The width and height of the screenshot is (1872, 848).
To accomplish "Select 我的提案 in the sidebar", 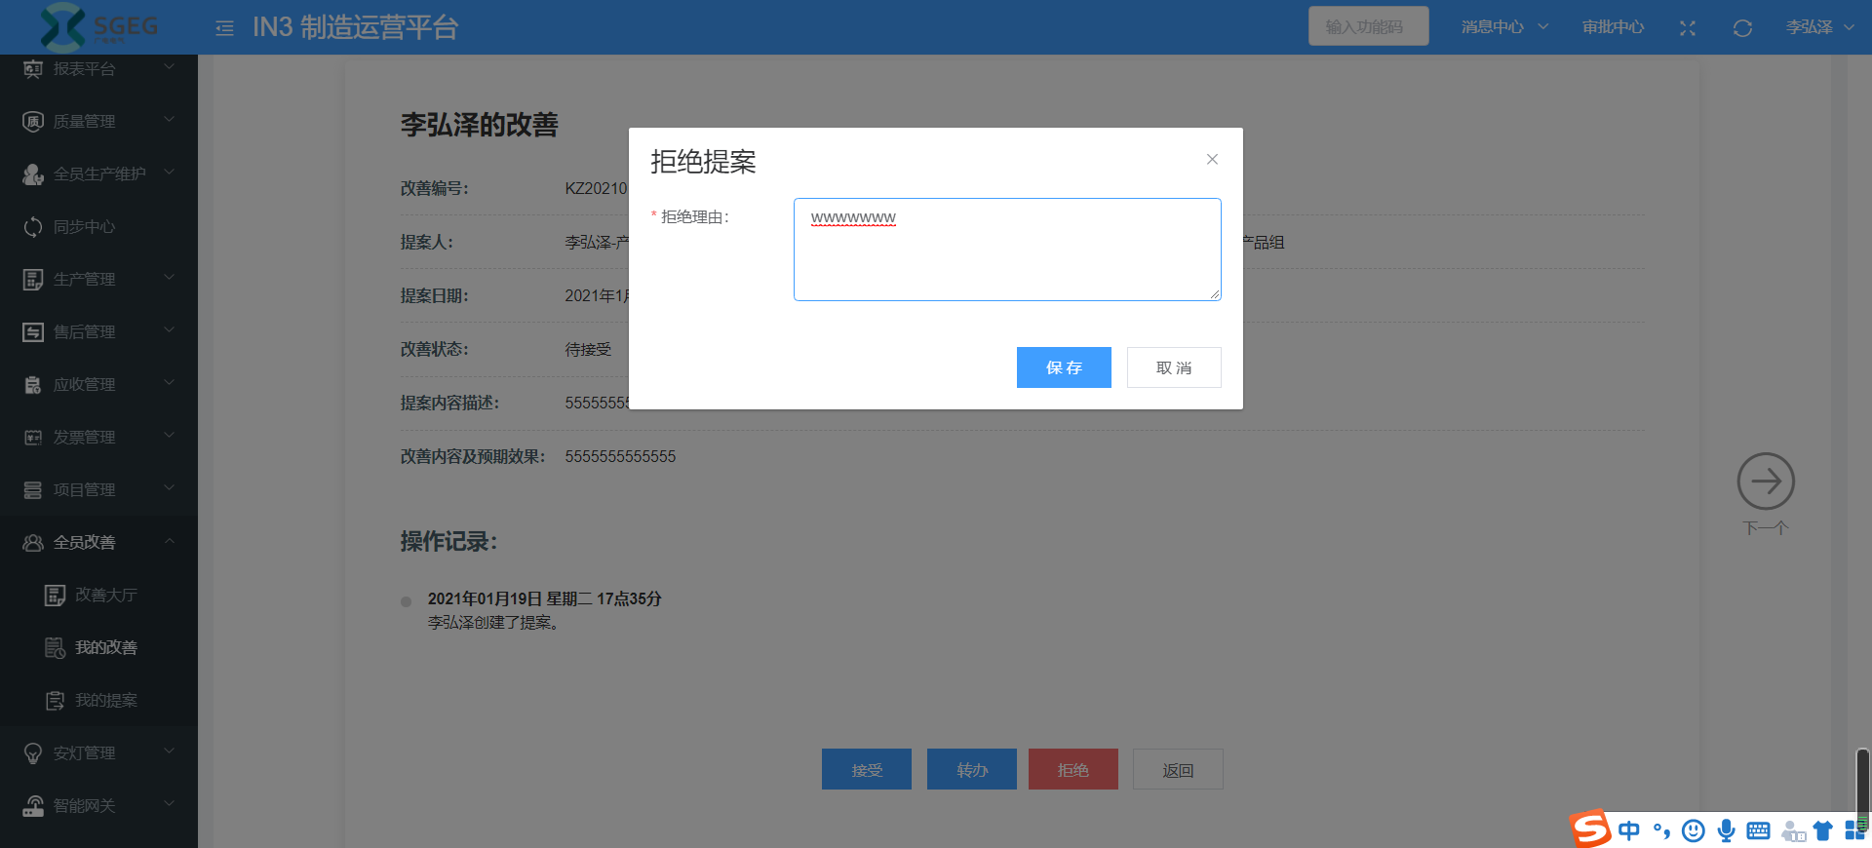I will [x=105, y=700].
